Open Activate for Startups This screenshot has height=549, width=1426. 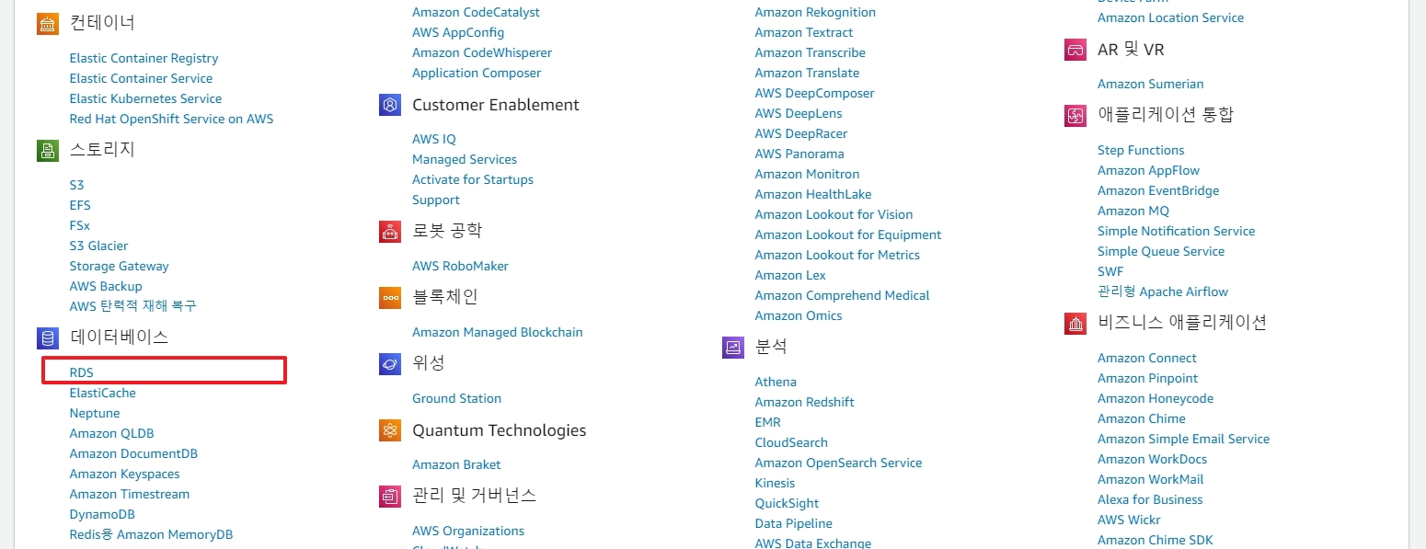473,179
